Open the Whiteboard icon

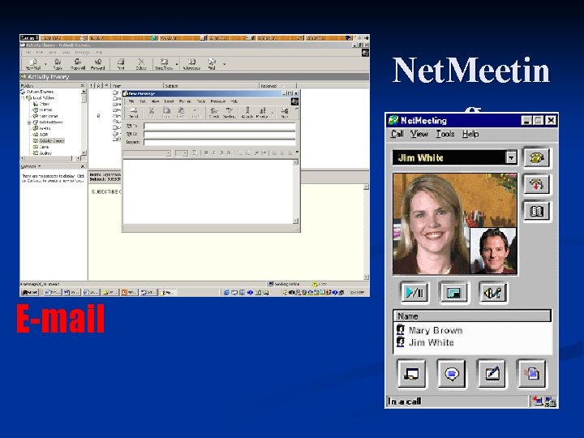click(492, 374)
